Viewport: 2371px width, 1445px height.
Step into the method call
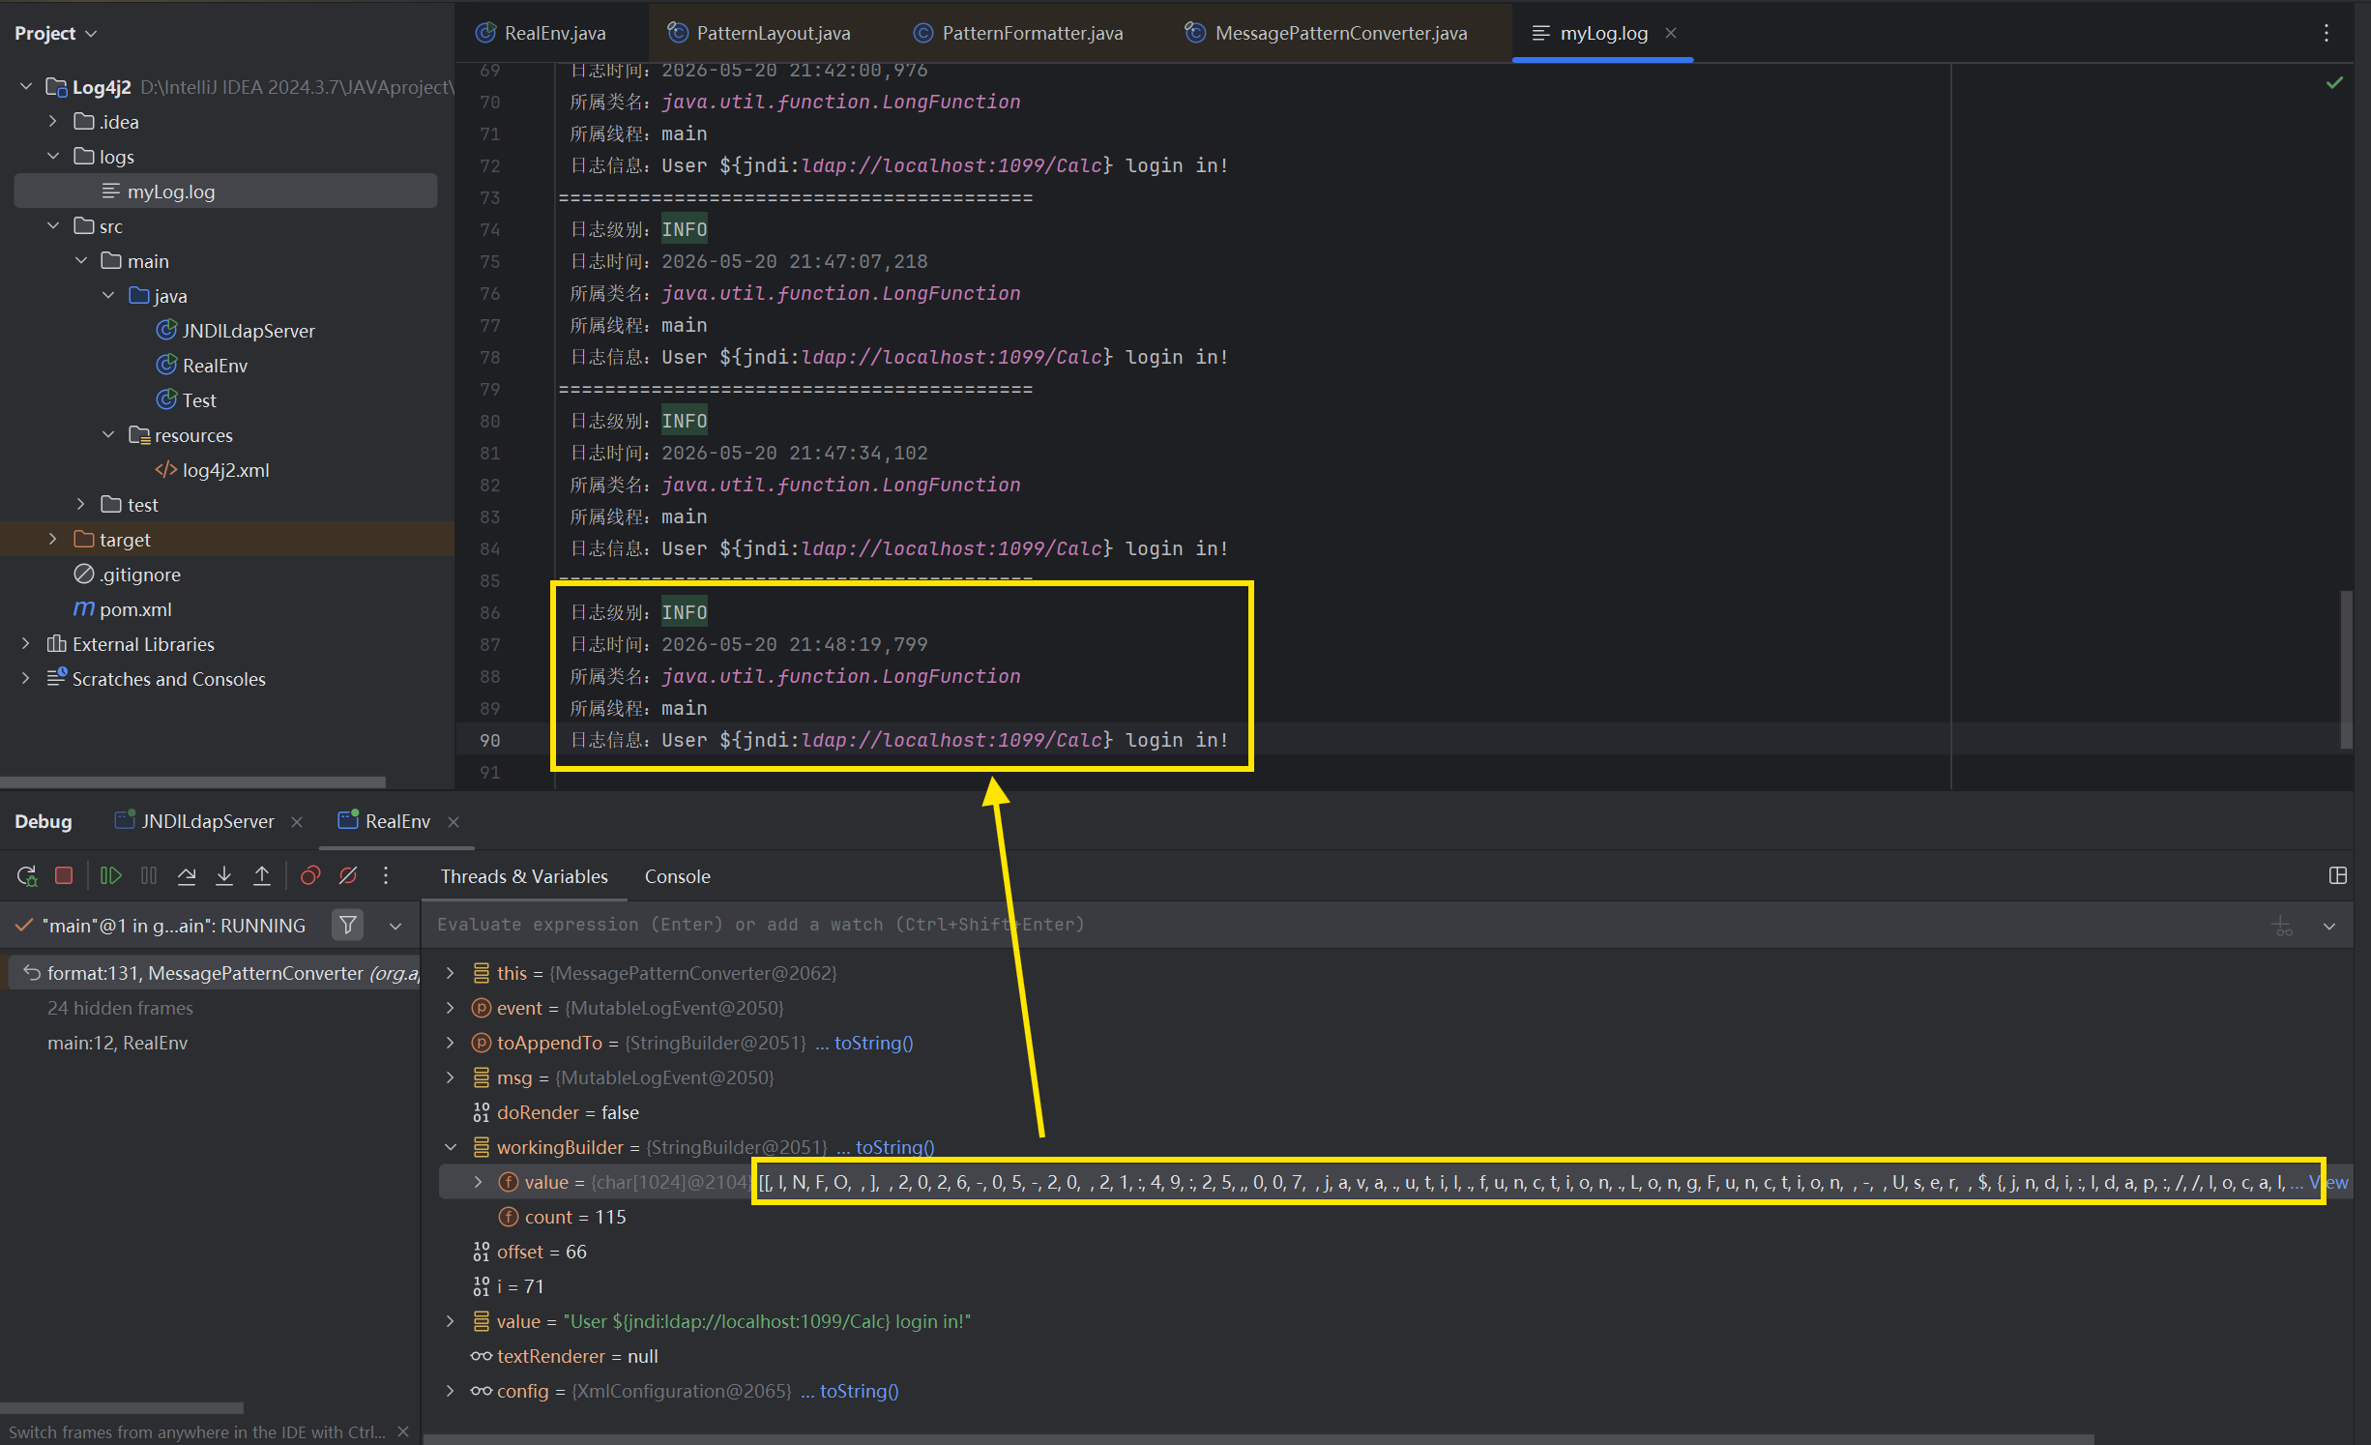click(224, 876)
